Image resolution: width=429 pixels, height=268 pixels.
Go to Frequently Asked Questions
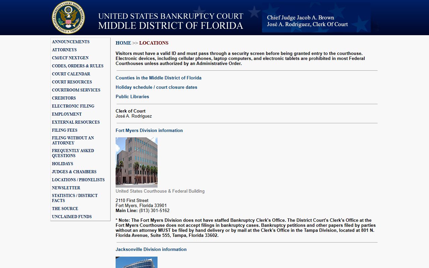(x=73, y=153)
